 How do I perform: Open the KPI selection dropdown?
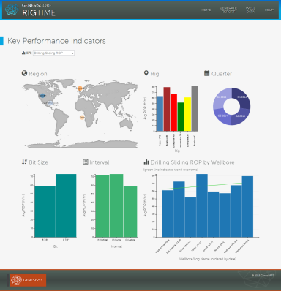point(53,53)
